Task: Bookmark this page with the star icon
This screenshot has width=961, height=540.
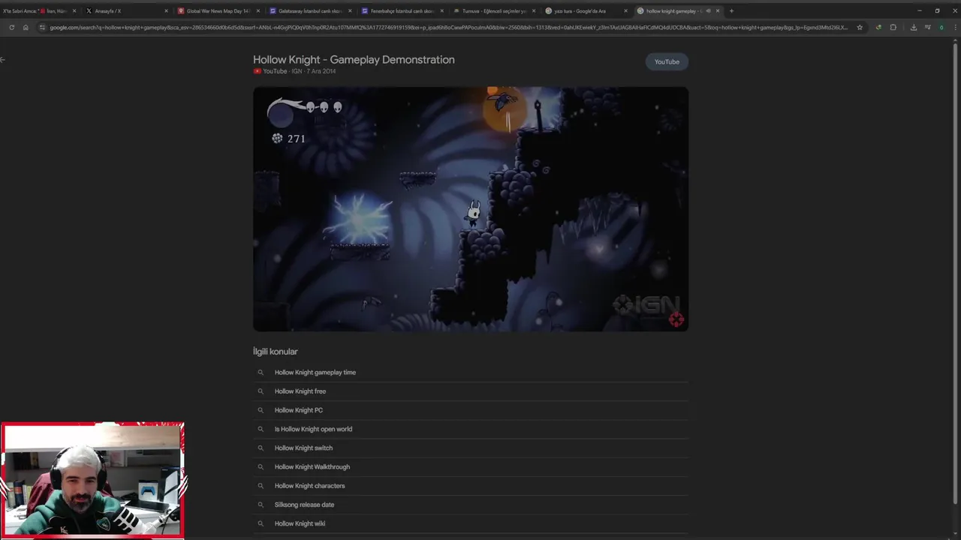Action: 860,28
